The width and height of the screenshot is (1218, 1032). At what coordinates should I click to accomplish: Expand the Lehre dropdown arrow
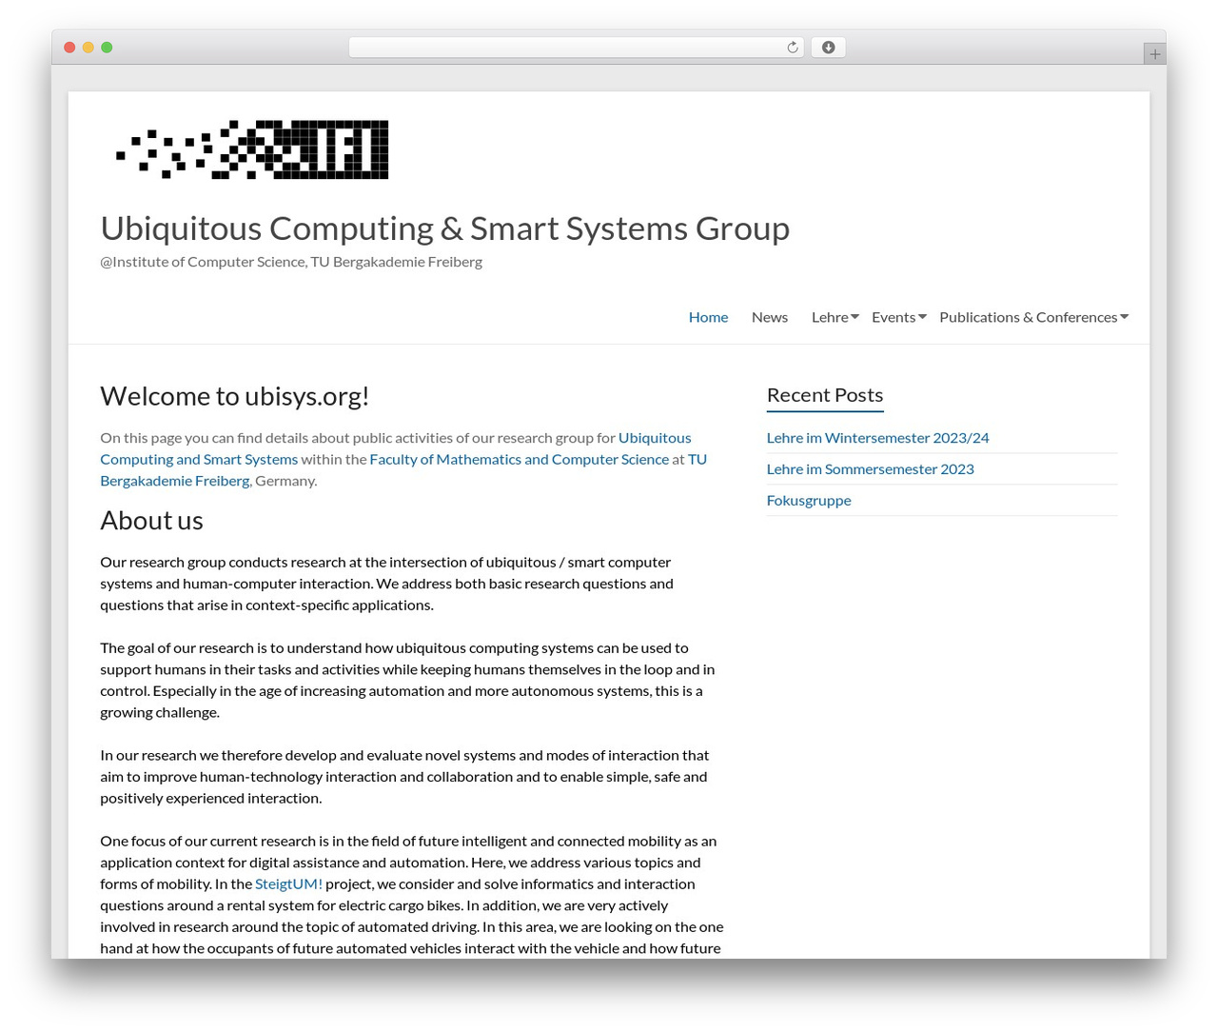coord(855,317)
